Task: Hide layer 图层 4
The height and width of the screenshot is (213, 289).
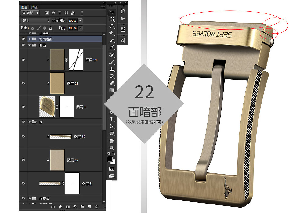Action: (x=23, y=107)
